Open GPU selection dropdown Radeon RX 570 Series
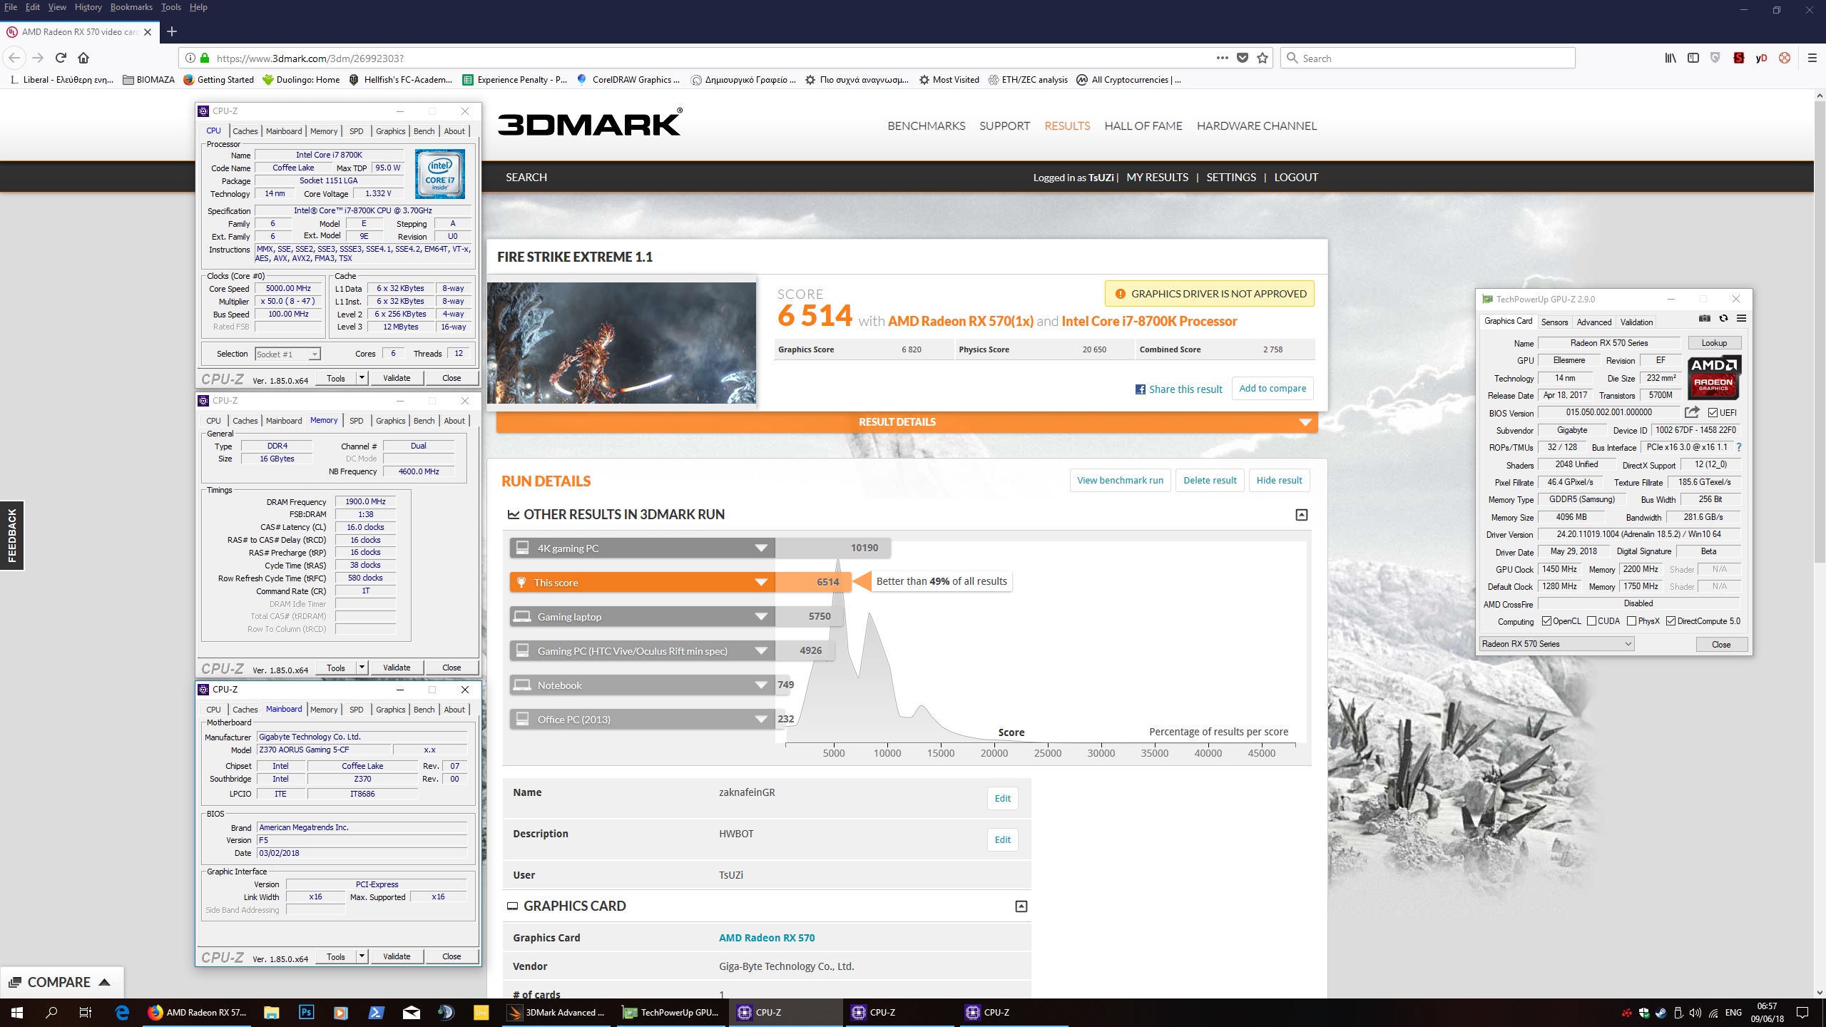Screen dimensions: 1826x1027 [1556, 644]
